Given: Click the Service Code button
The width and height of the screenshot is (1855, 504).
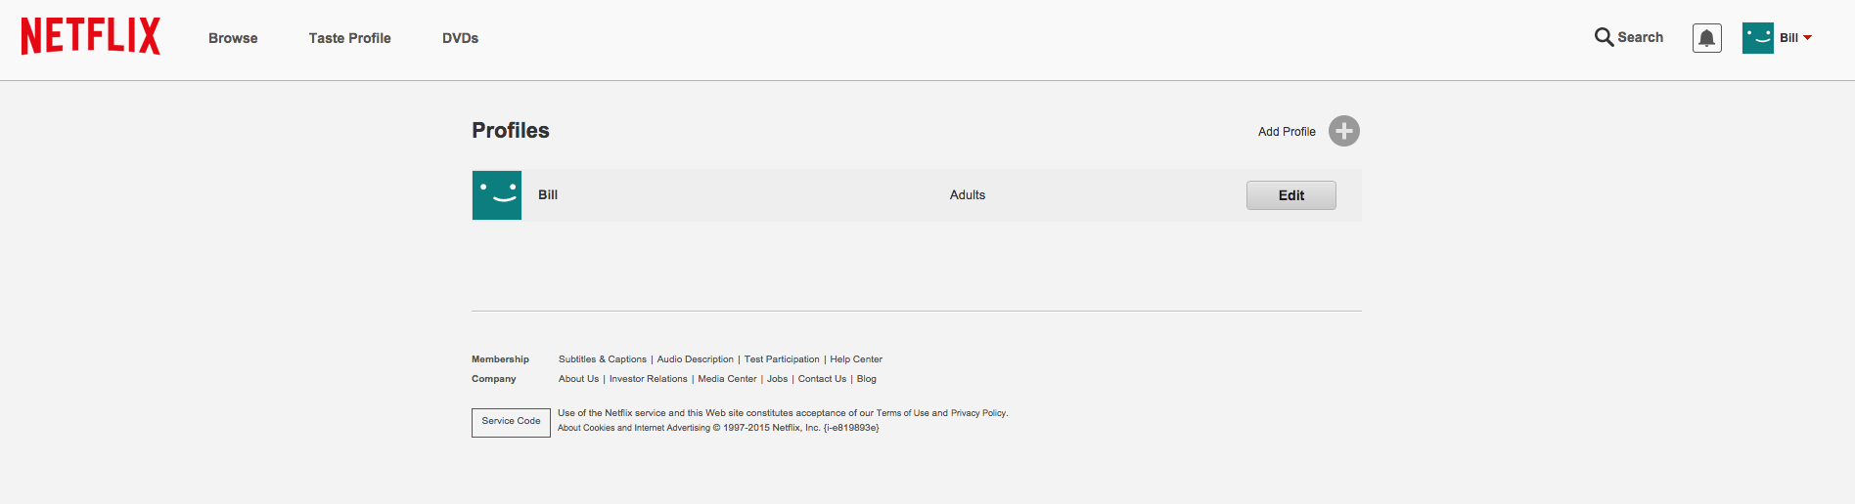Looking at the screenshot, I should tap(511, 422).
